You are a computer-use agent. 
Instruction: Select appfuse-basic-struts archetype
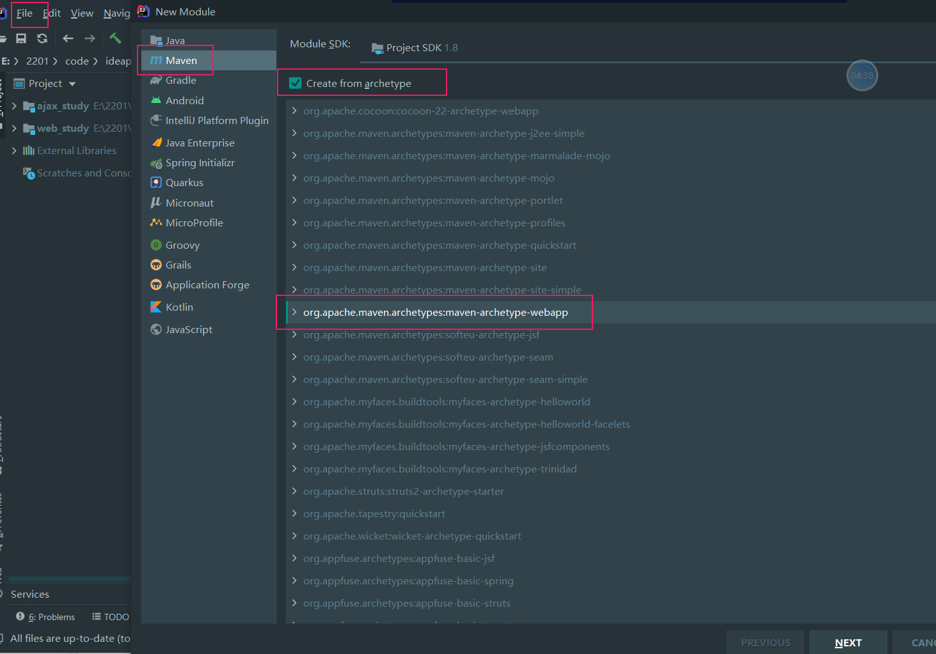tap(407, 603)
